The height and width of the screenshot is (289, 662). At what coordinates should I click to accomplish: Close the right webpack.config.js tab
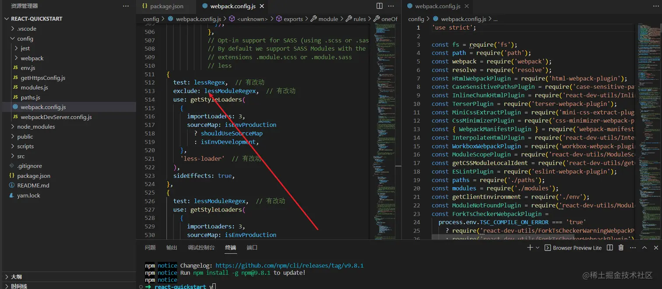[467, 7]
